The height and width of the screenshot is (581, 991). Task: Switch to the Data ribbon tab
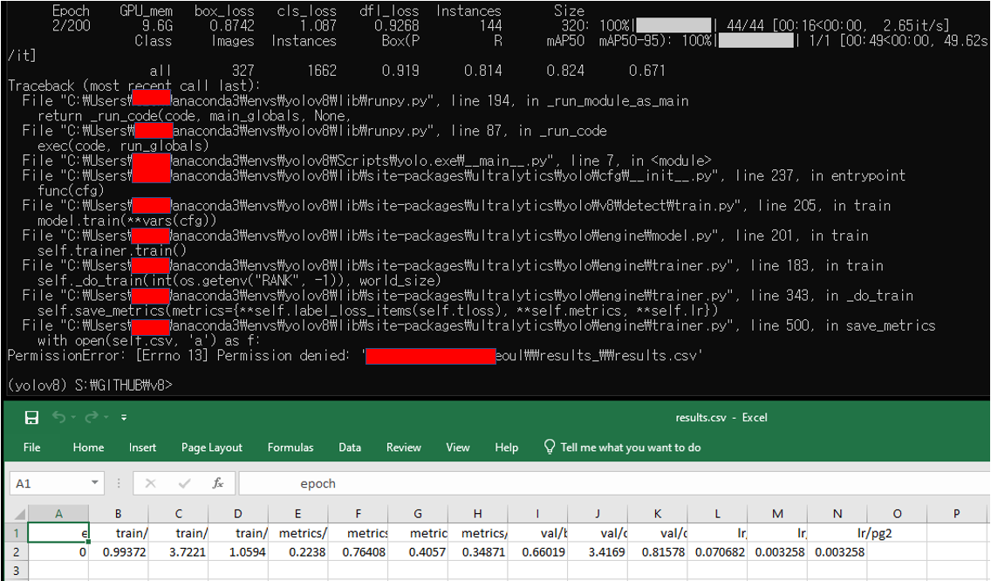click(x=350, y=447)
